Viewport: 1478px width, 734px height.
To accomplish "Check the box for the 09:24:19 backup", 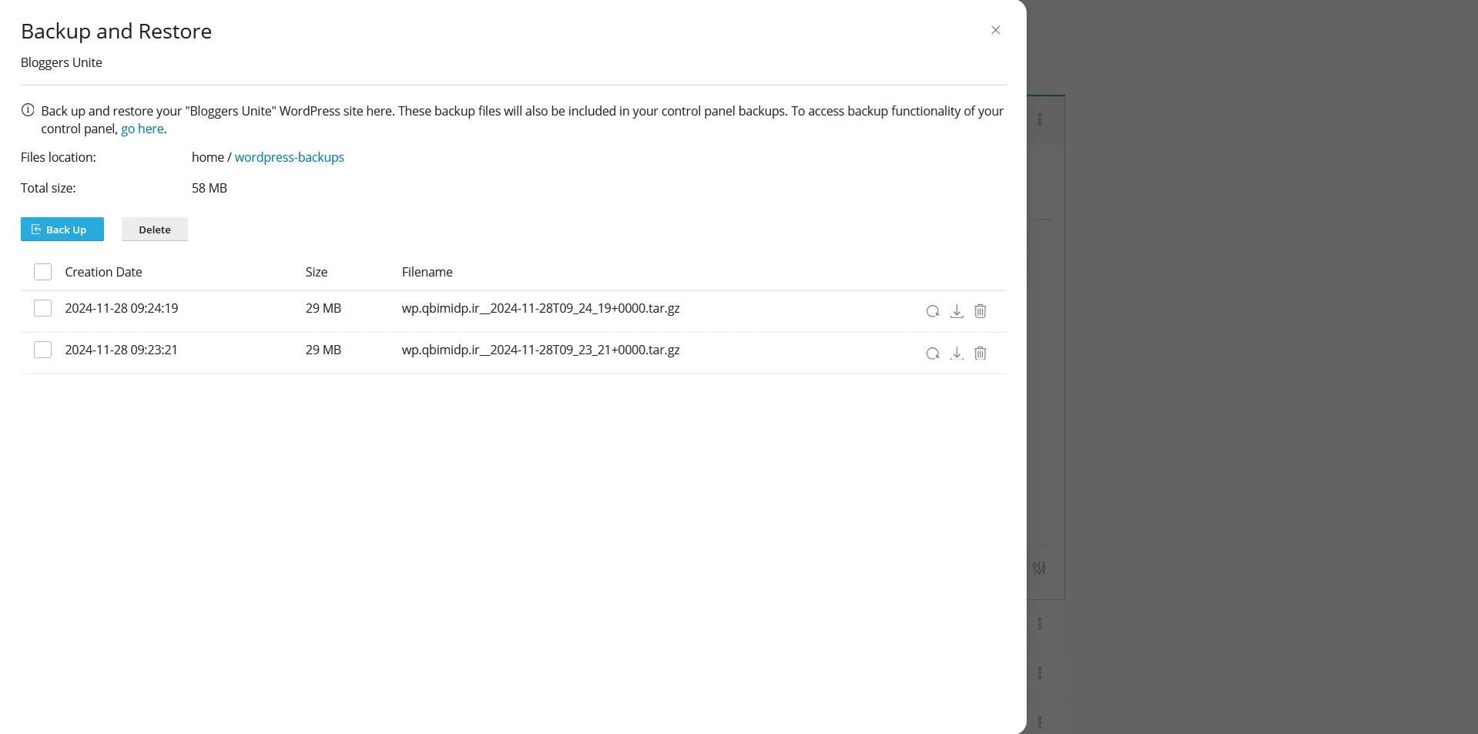I will click(x=43, y=308).
